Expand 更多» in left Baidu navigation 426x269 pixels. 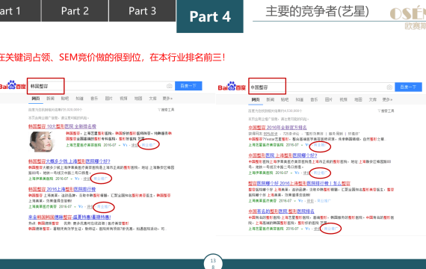tap(167, 99)
